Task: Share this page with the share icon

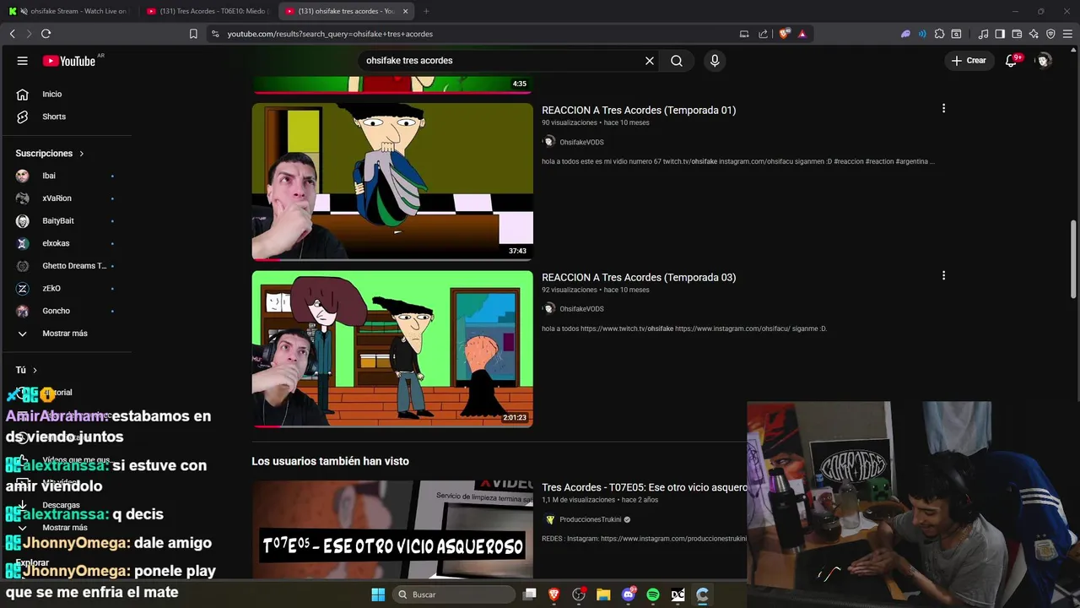Action: coord(764,34)
